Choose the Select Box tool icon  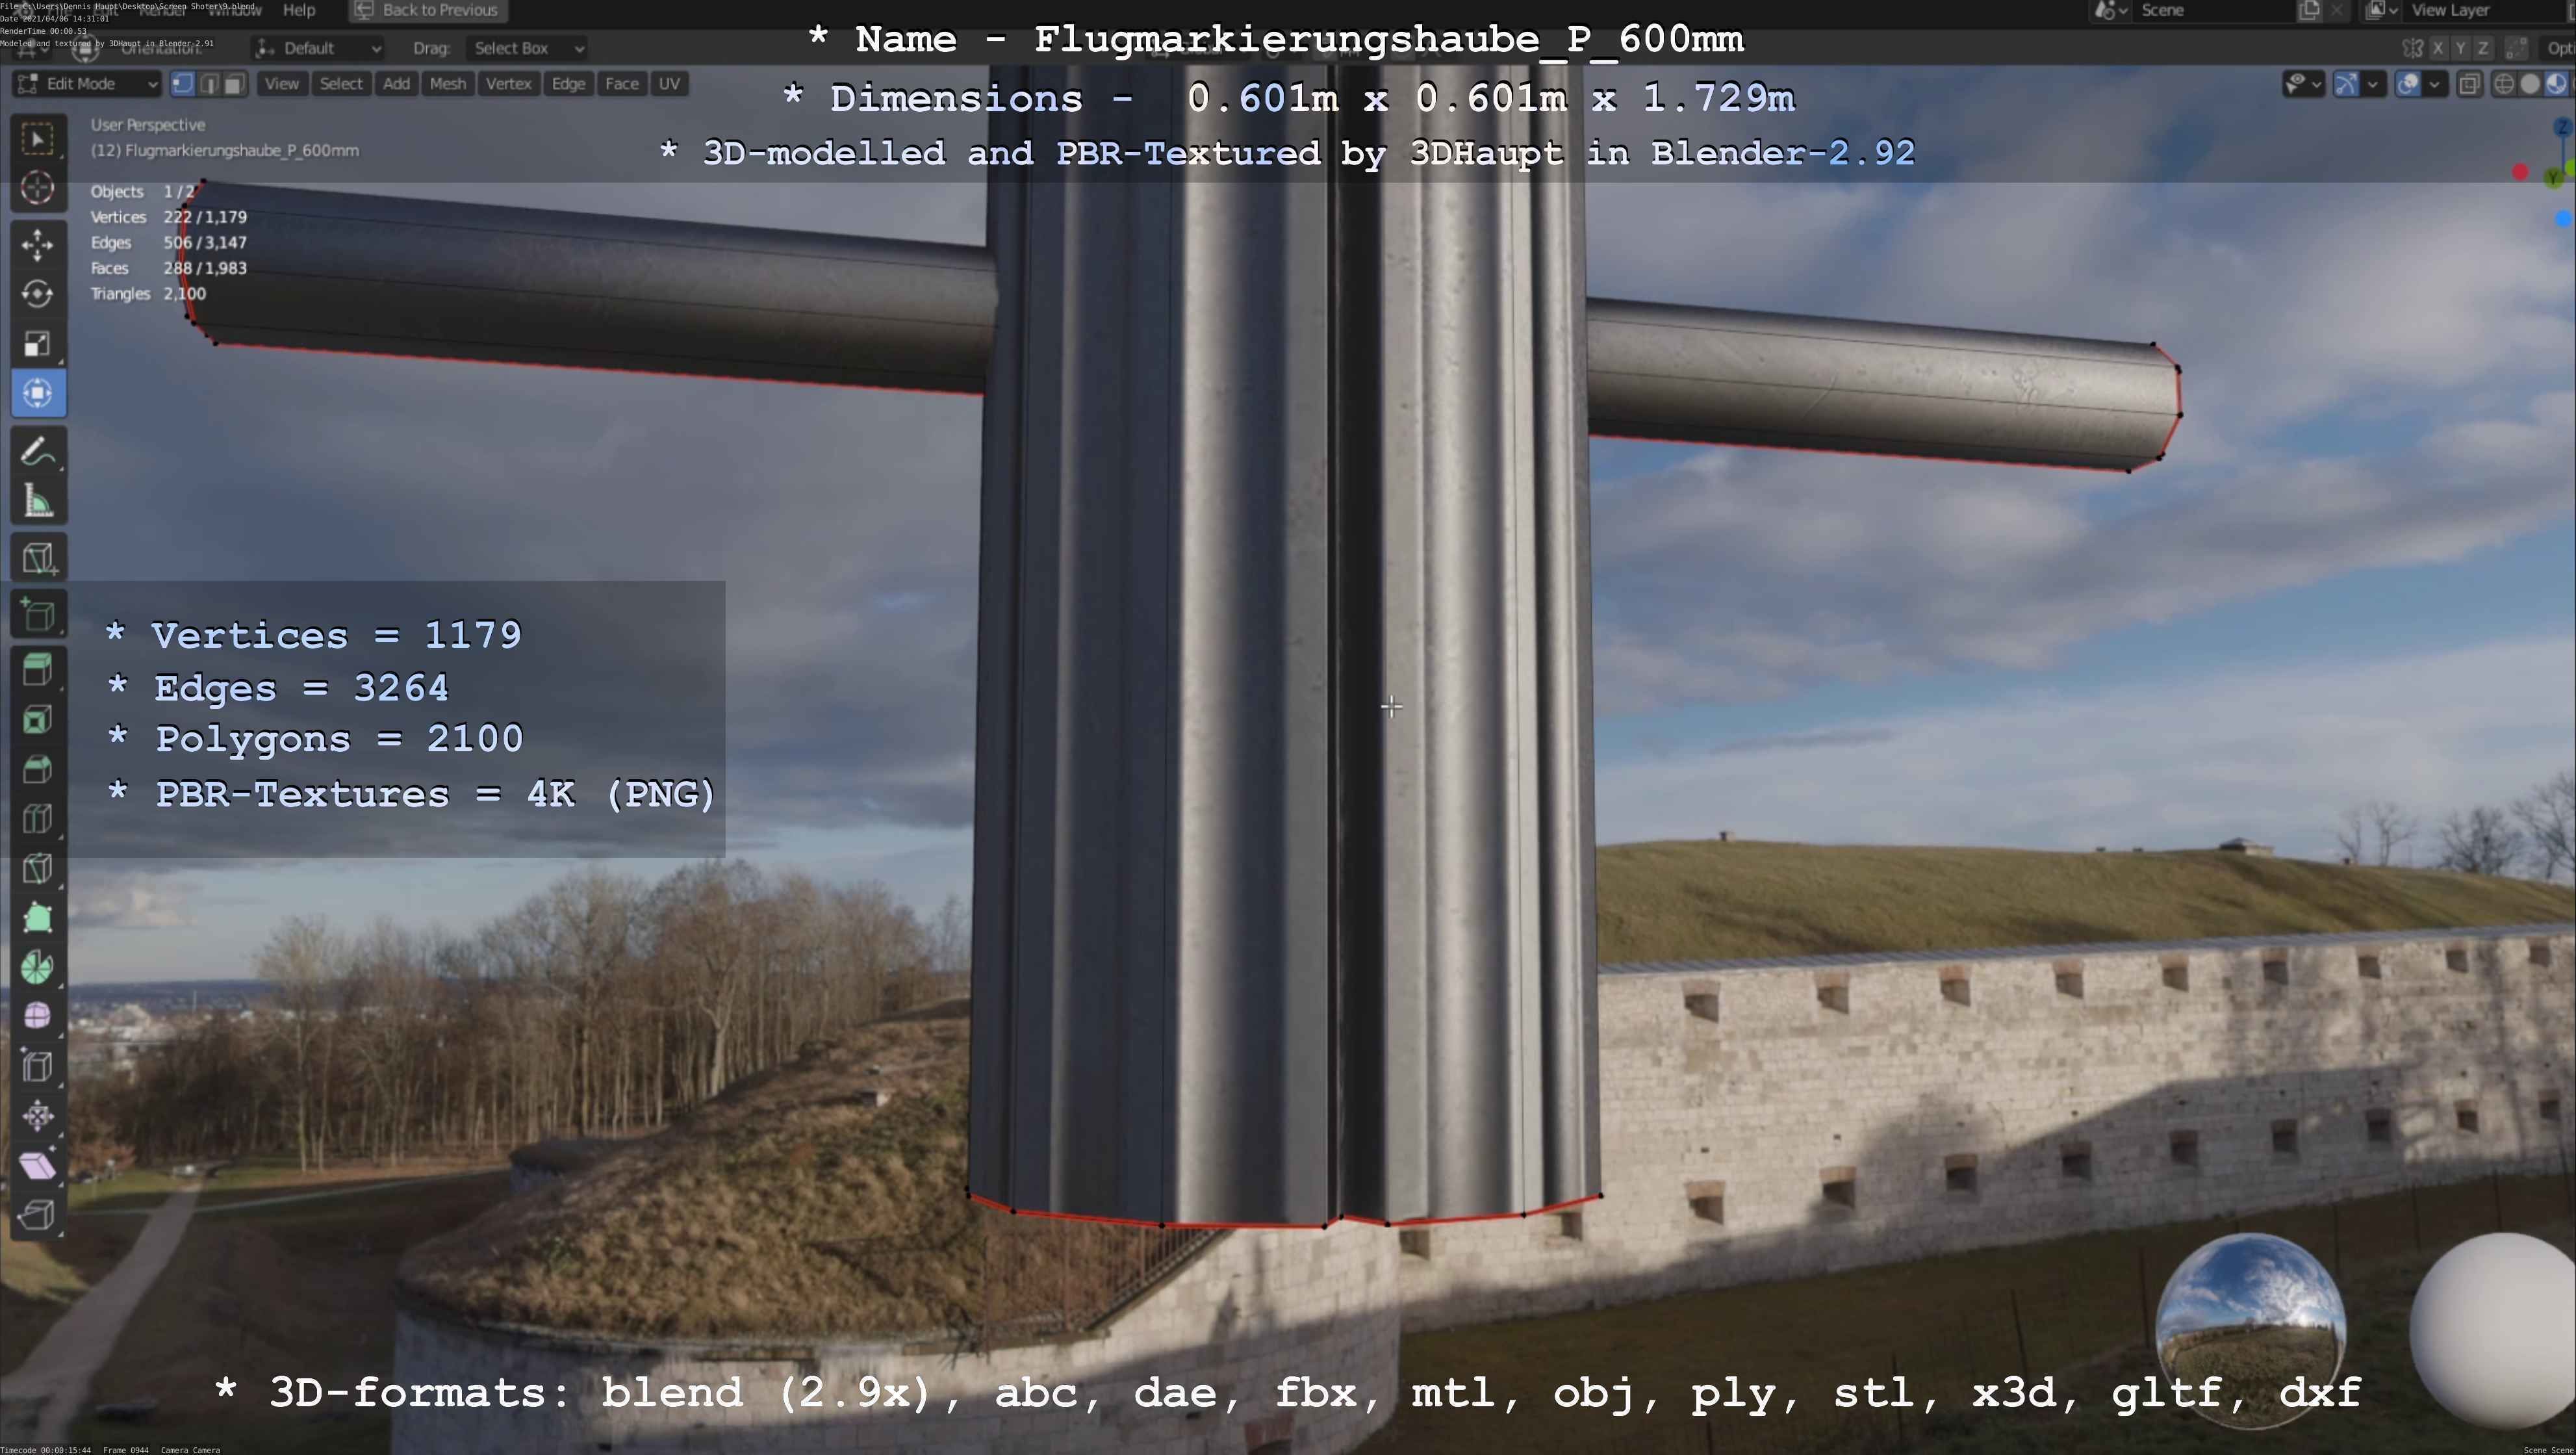(38, 138)
